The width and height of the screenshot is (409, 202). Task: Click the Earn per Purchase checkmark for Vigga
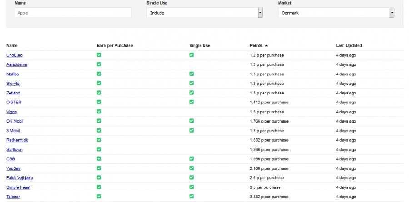pos(99,112)
